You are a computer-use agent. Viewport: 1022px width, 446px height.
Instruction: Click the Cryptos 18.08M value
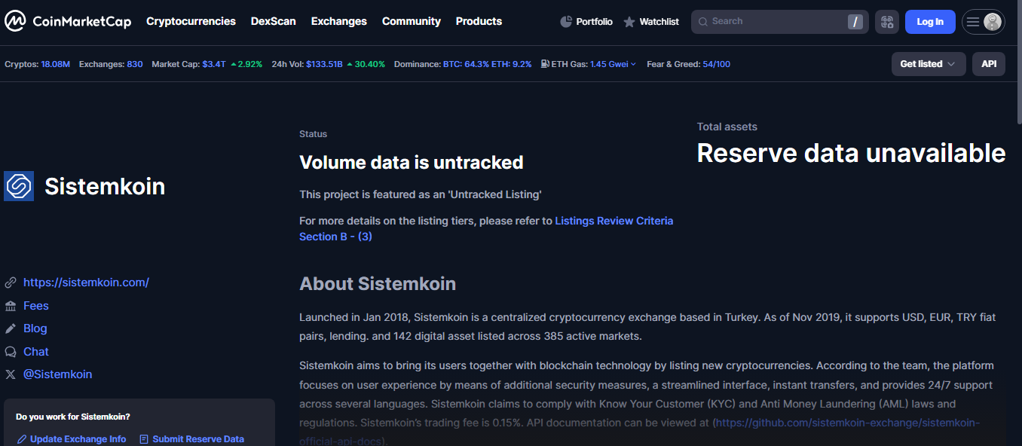(x=56, y=64)
